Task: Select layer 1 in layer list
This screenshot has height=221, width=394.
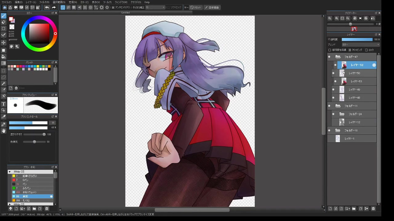Action: [352, 139]
